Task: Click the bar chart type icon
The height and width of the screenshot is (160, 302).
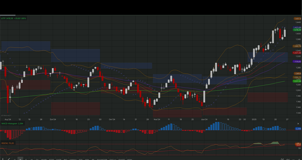Action: pyautogui.click(x=288, y=159)
